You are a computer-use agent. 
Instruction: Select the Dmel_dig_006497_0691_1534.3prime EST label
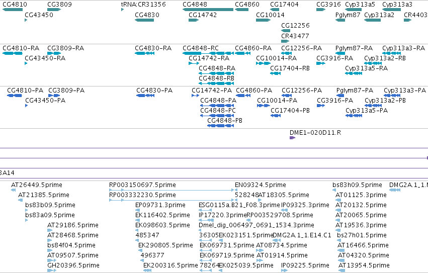click(256, 226)
